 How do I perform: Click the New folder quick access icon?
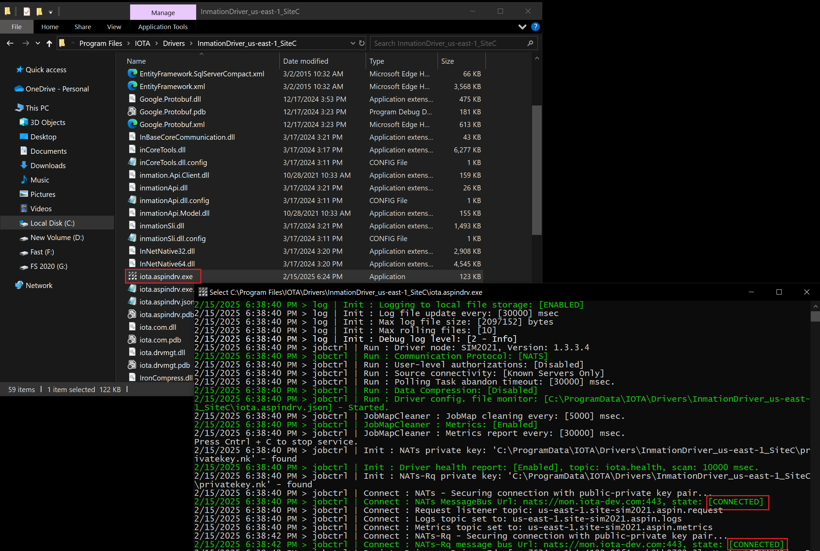39,12
